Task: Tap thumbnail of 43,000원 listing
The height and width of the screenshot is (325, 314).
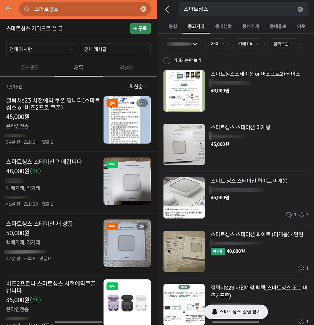Action: pyautogui.click(x=184, y=91)
